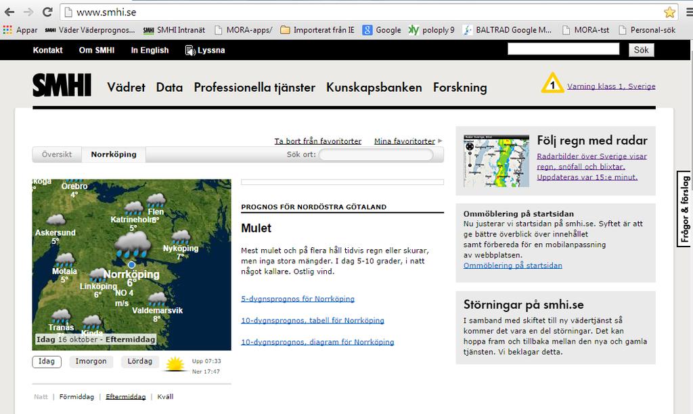Screen dimensions: 693x414
Task: Select Natt time of day
Action: click(41, 397)
